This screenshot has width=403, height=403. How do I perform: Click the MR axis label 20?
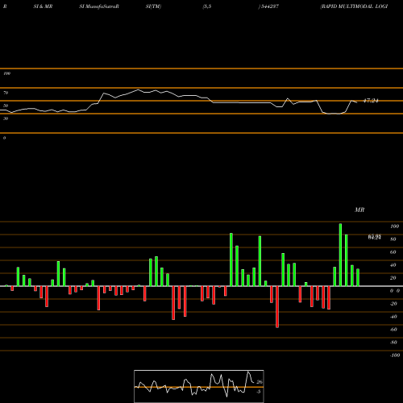(x=393, y=278)
